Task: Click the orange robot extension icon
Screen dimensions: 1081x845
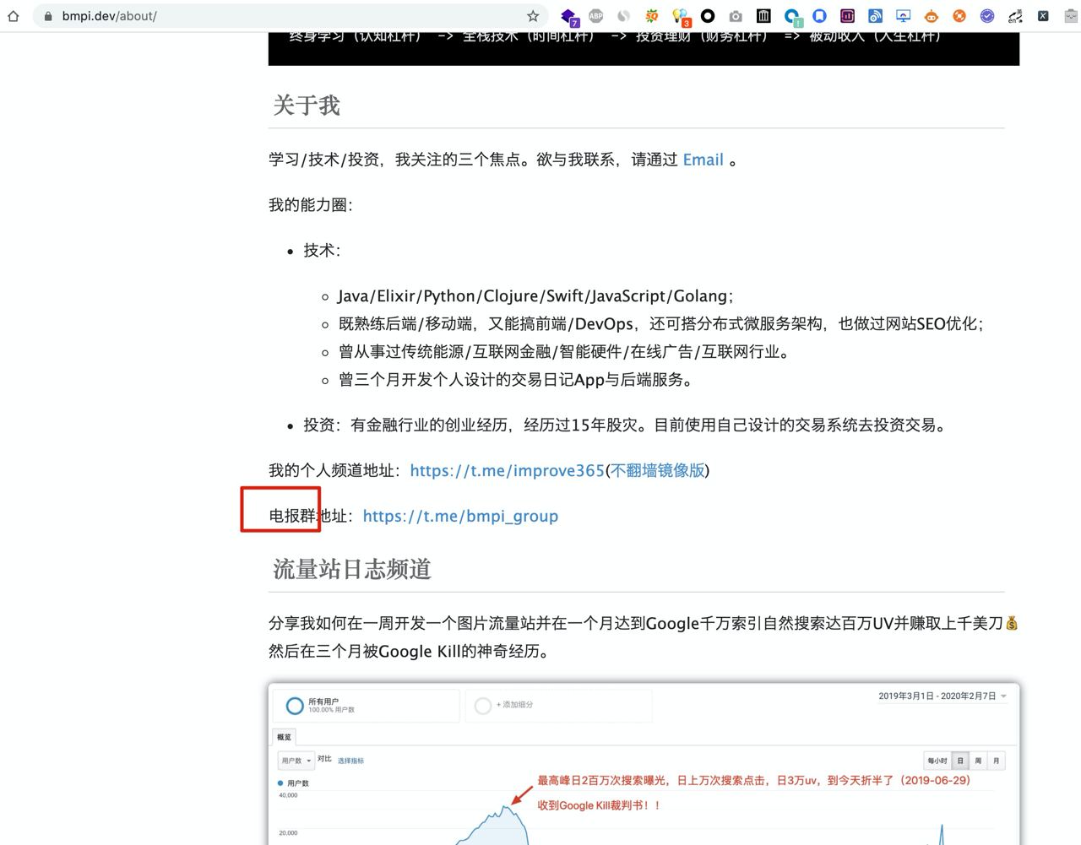Action: click(931, 16)
